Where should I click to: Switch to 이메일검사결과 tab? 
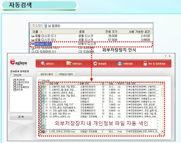[66, 74]
